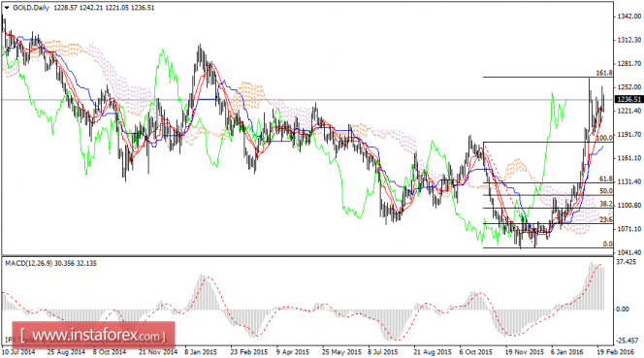Click the 1161.10 price axis label
The width and height of the screenshot is (644, 358).
pos(628,158)
